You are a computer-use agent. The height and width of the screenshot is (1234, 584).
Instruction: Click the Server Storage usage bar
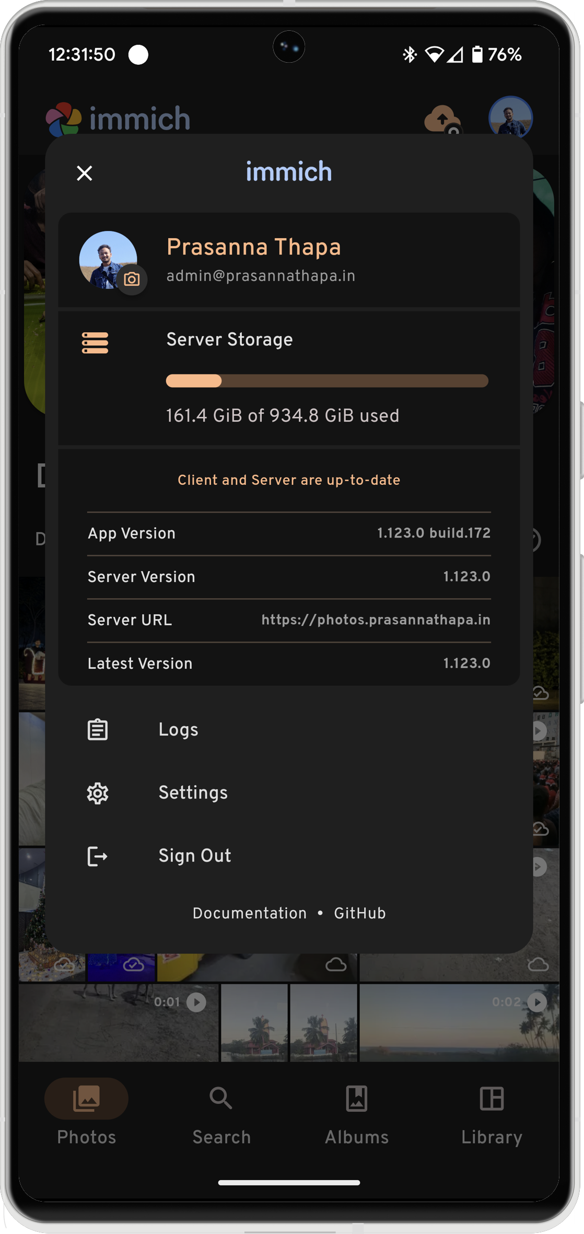coord(327,381)
